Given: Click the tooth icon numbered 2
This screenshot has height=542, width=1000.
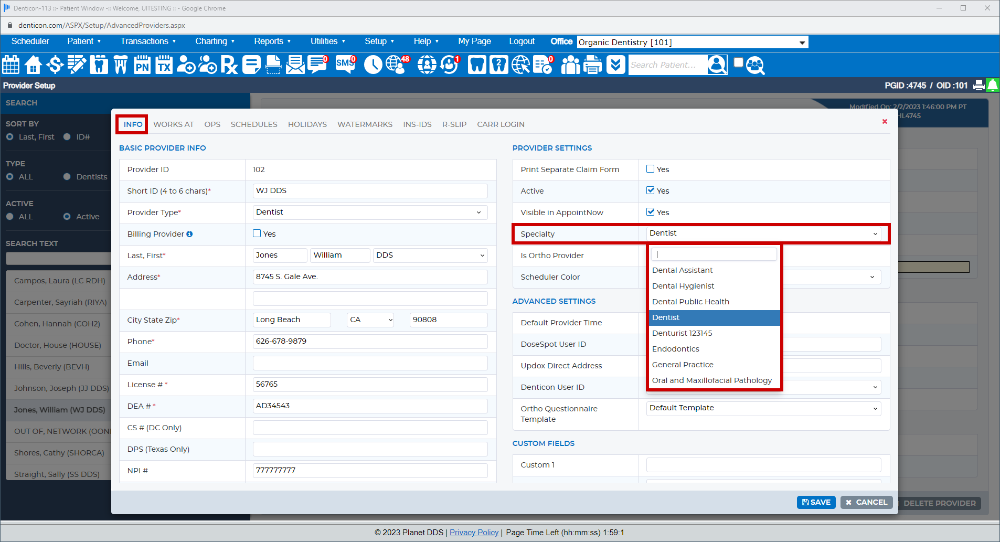Looking at the screenshot, I should click(x=498, y=65).
